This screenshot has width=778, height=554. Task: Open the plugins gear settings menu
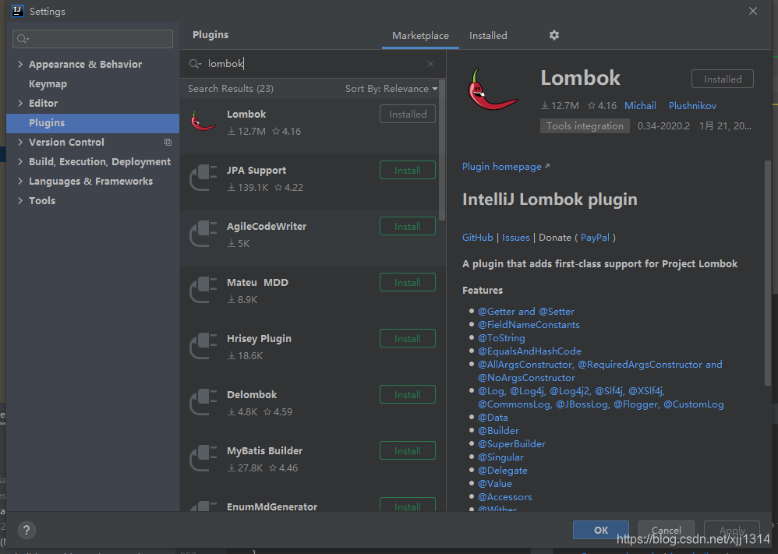click(x=554, y=35)
